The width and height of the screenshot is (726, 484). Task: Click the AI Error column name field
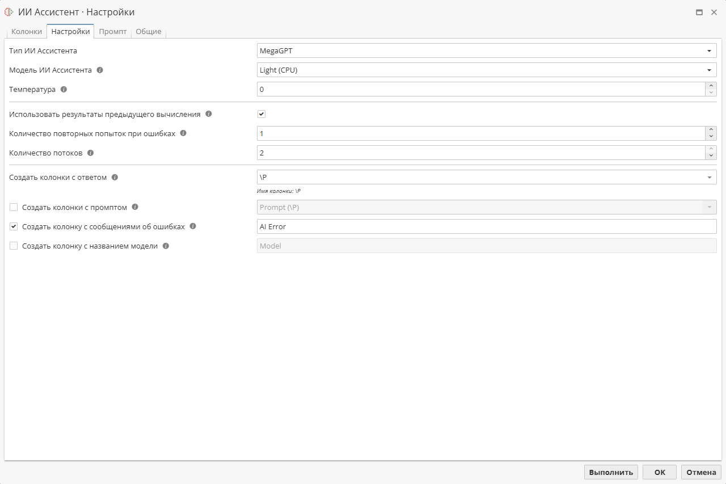pos(487,226)
